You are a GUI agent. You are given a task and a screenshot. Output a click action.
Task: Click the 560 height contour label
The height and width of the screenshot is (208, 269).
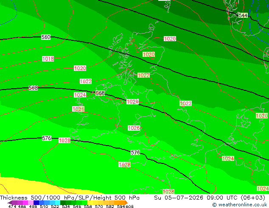[x=46, y=37]
